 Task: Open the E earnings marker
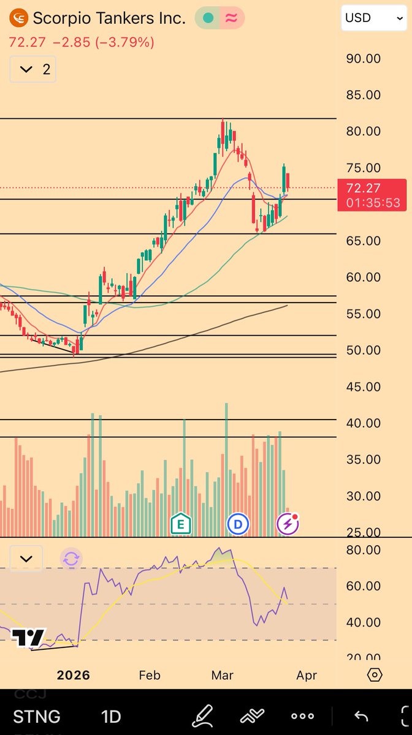(180, 524)
